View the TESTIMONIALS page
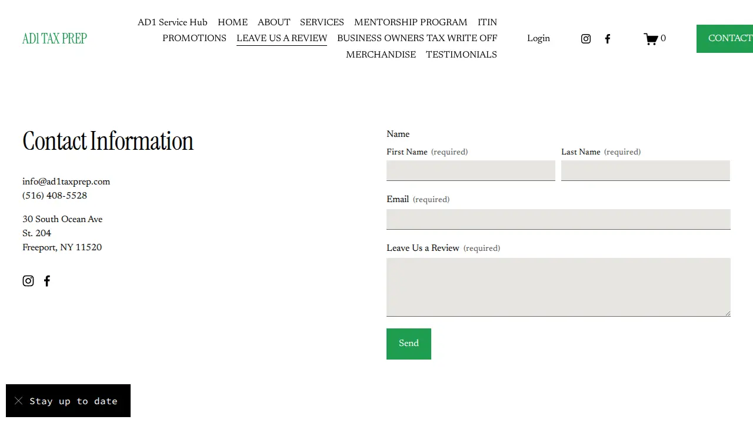 [x=461, y=55]
